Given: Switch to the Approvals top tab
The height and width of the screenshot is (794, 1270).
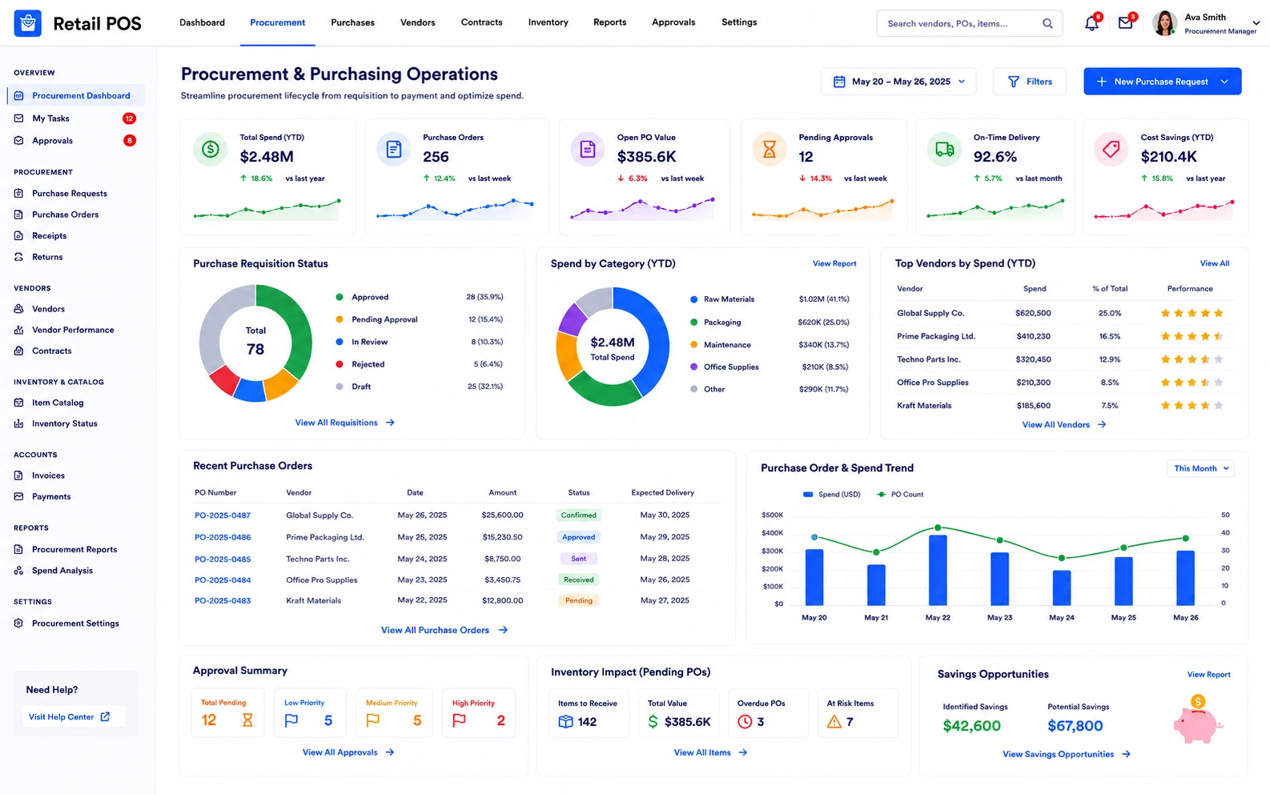Looking at the screenshot, I should 673,22.
